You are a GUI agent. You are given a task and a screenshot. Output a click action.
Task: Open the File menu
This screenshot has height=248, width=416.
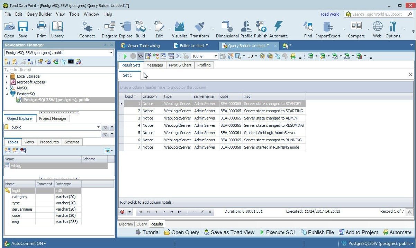tap(8, 14)
